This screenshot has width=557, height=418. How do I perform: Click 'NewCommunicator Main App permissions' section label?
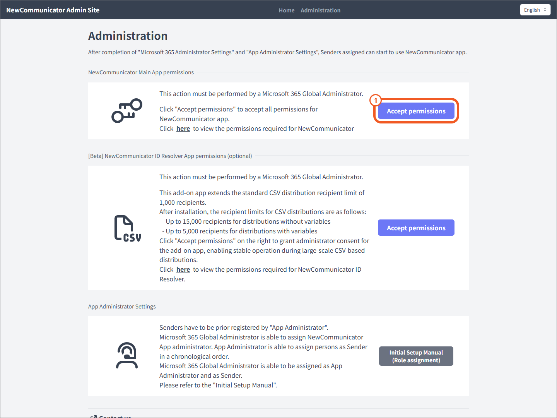[x=141, y=72]
